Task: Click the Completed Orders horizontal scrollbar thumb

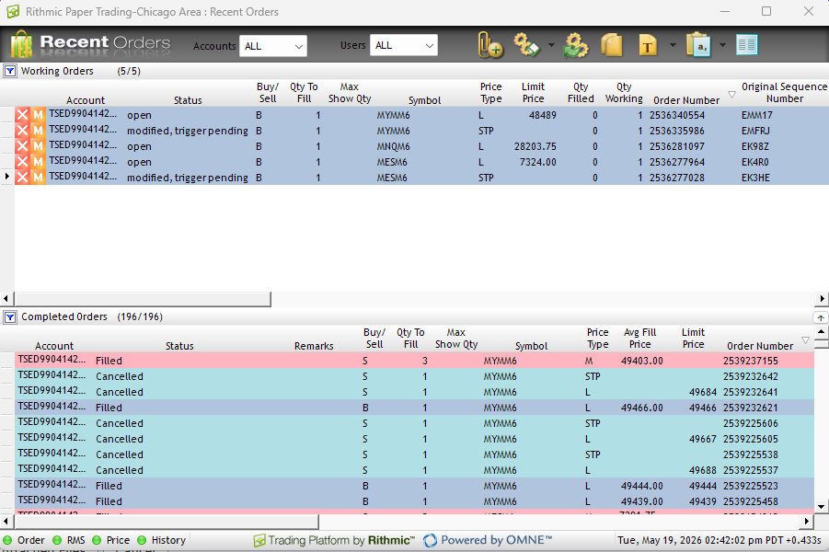Action: click(x=167, y=522)
